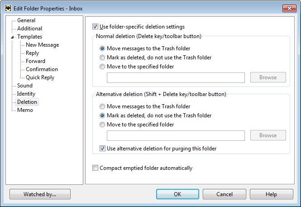Choose alternative Move to the specified folder
The height and width of the screenshot is (207, 301).
(102, 125)
